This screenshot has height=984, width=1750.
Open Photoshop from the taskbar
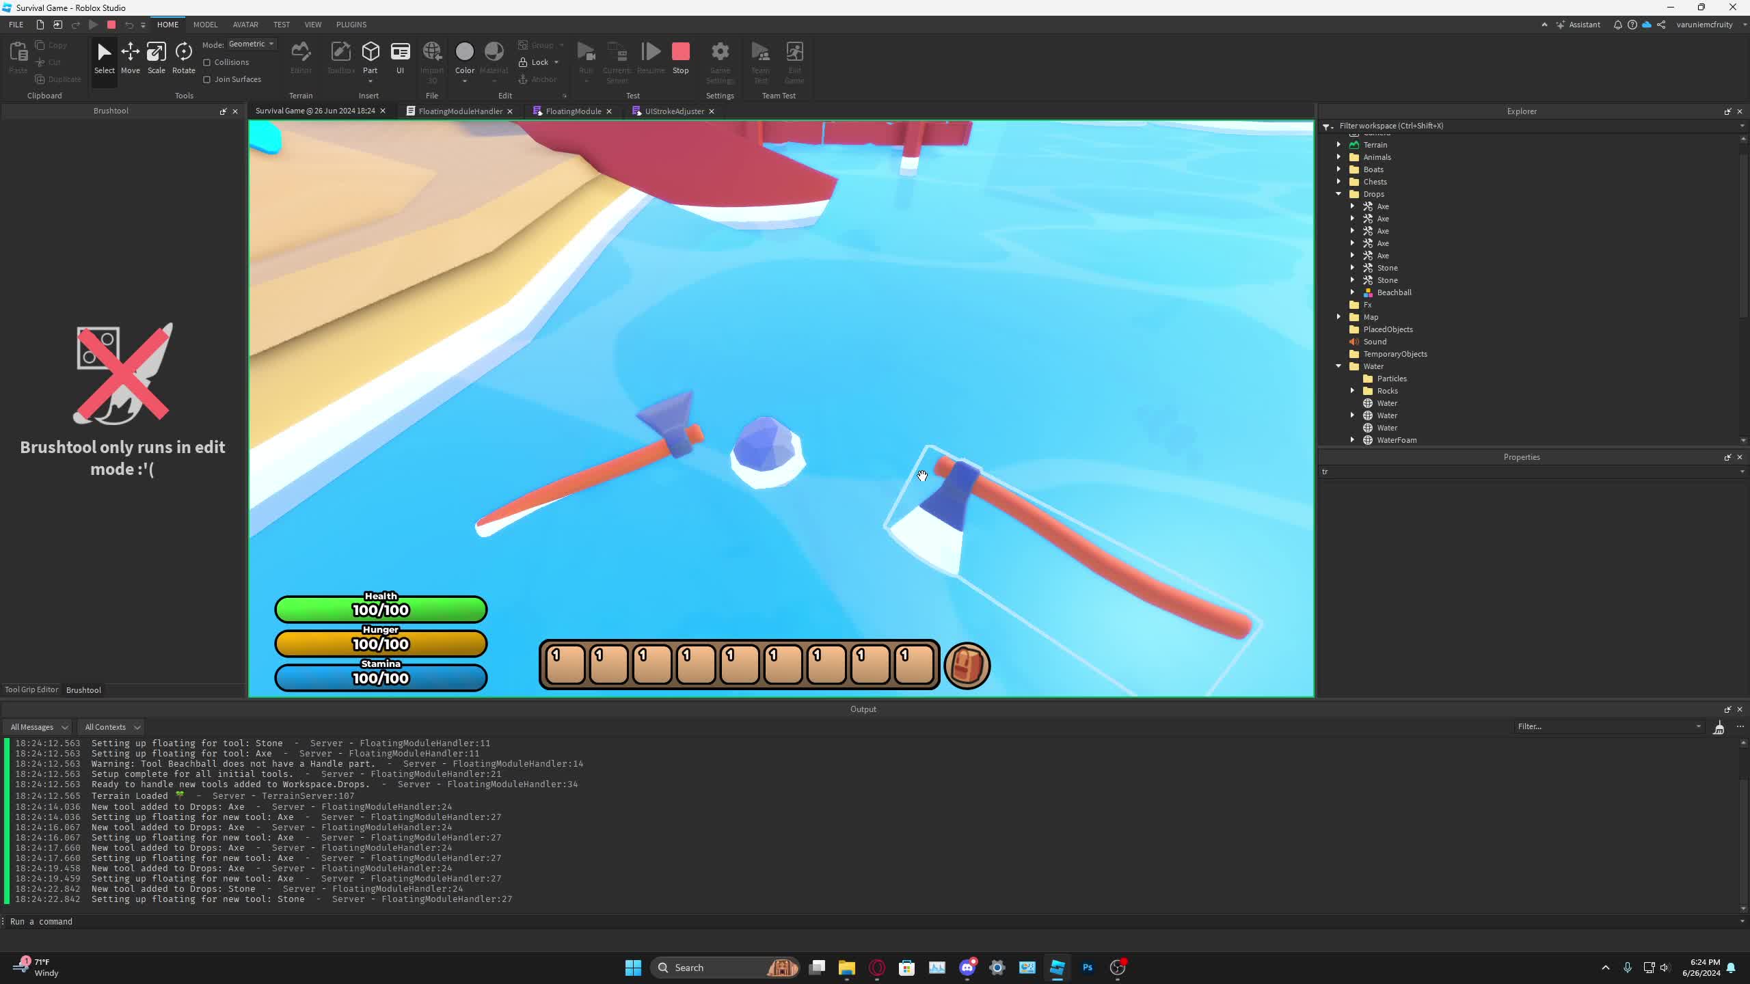click(x=1087, y=968)
